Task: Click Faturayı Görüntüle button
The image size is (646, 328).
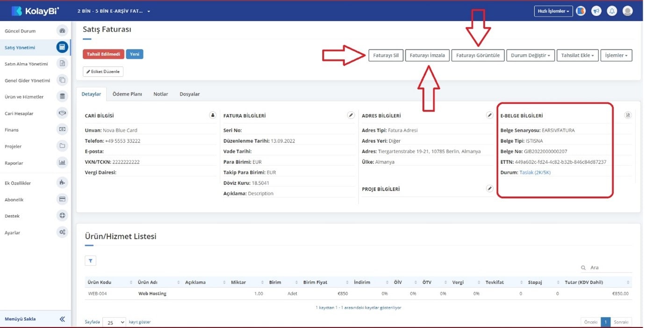Action: pos(478,55)
